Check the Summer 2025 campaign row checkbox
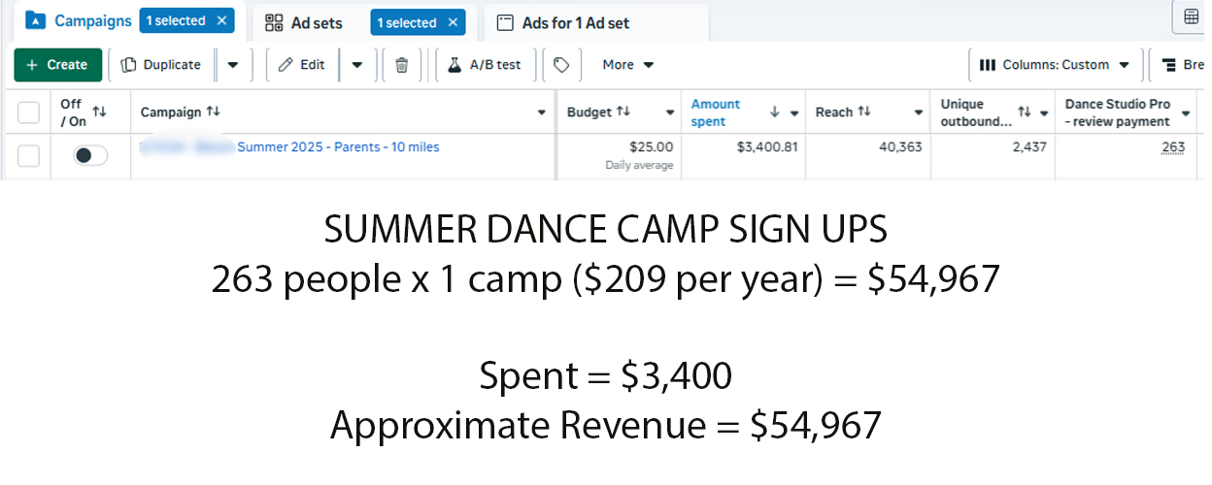 [x=29, y=155]
